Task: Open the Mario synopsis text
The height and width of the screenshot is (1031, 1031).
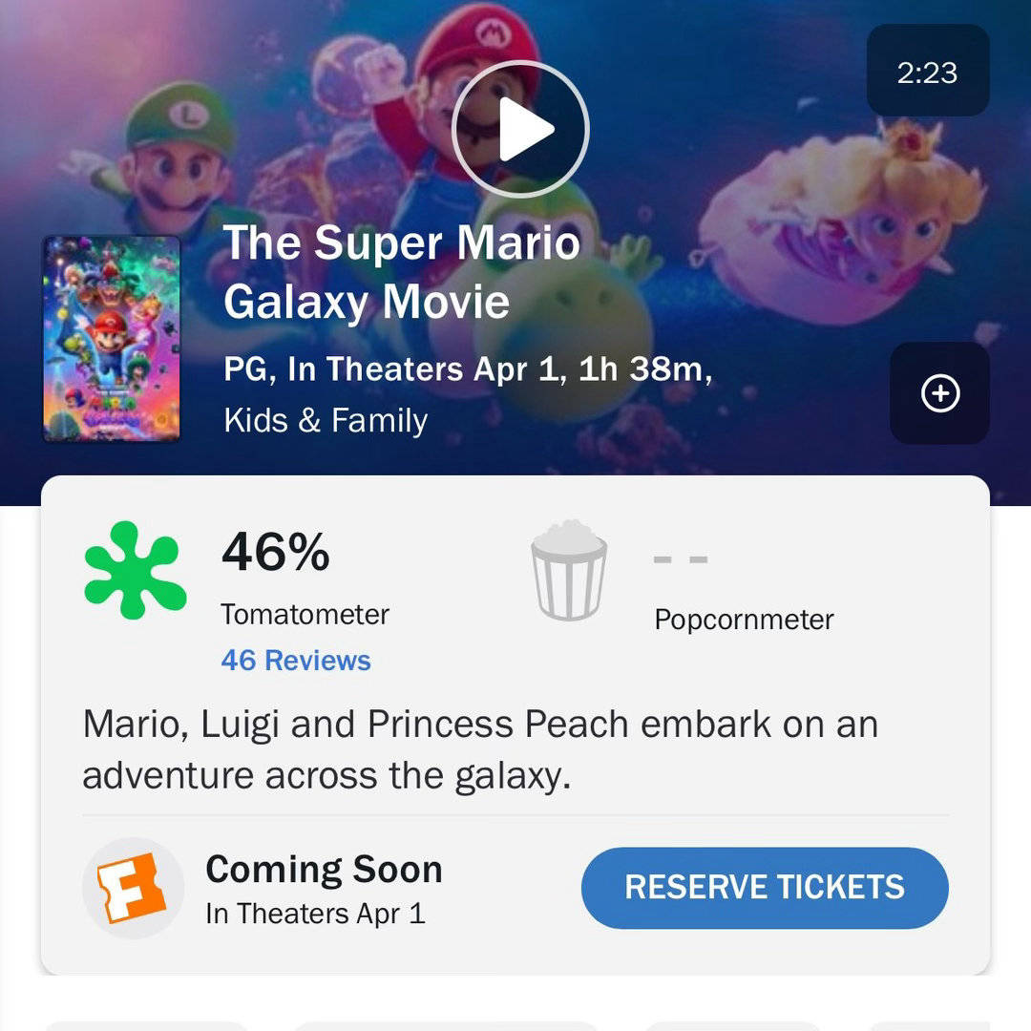Action: click(480, 749)
